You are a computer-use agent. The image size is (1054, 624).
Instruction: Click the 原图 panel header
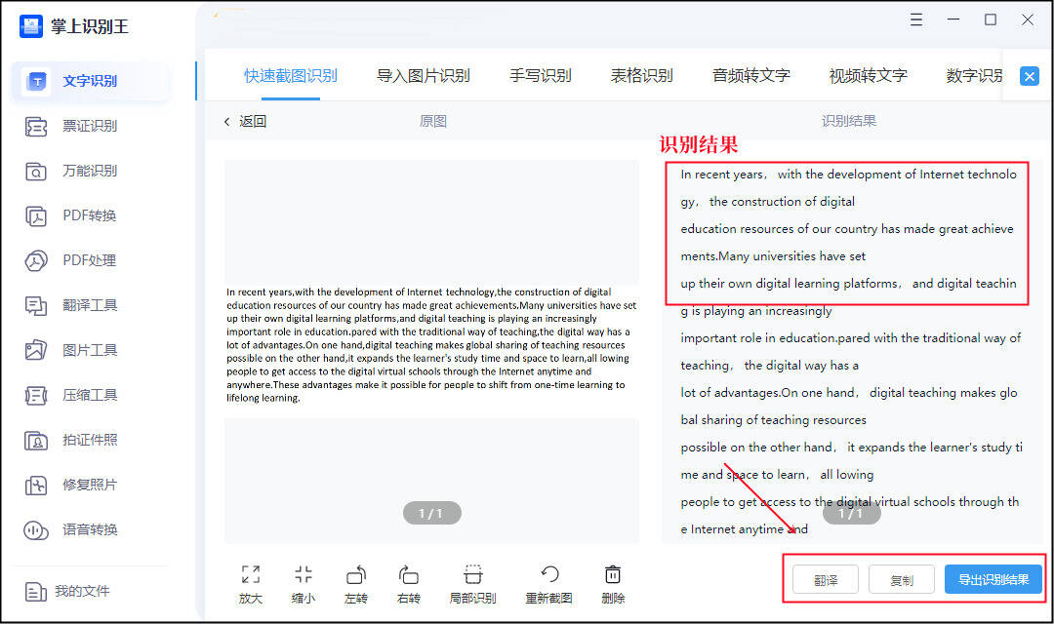tap(433, 122)
